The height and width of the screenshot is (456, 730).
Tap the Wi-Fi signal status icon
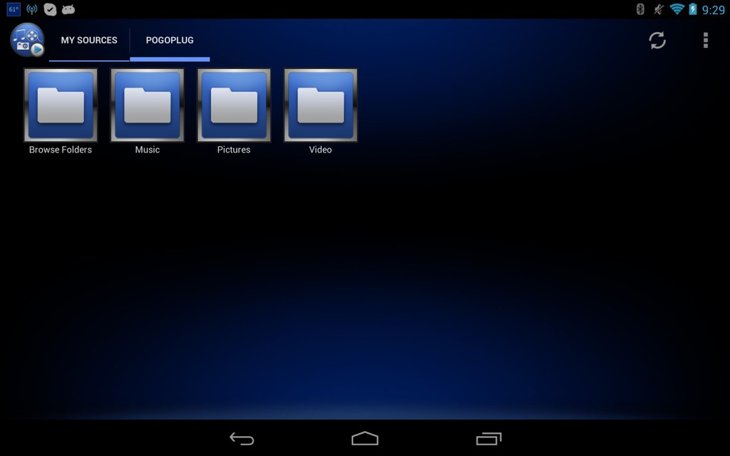click(x=677, y=9)
